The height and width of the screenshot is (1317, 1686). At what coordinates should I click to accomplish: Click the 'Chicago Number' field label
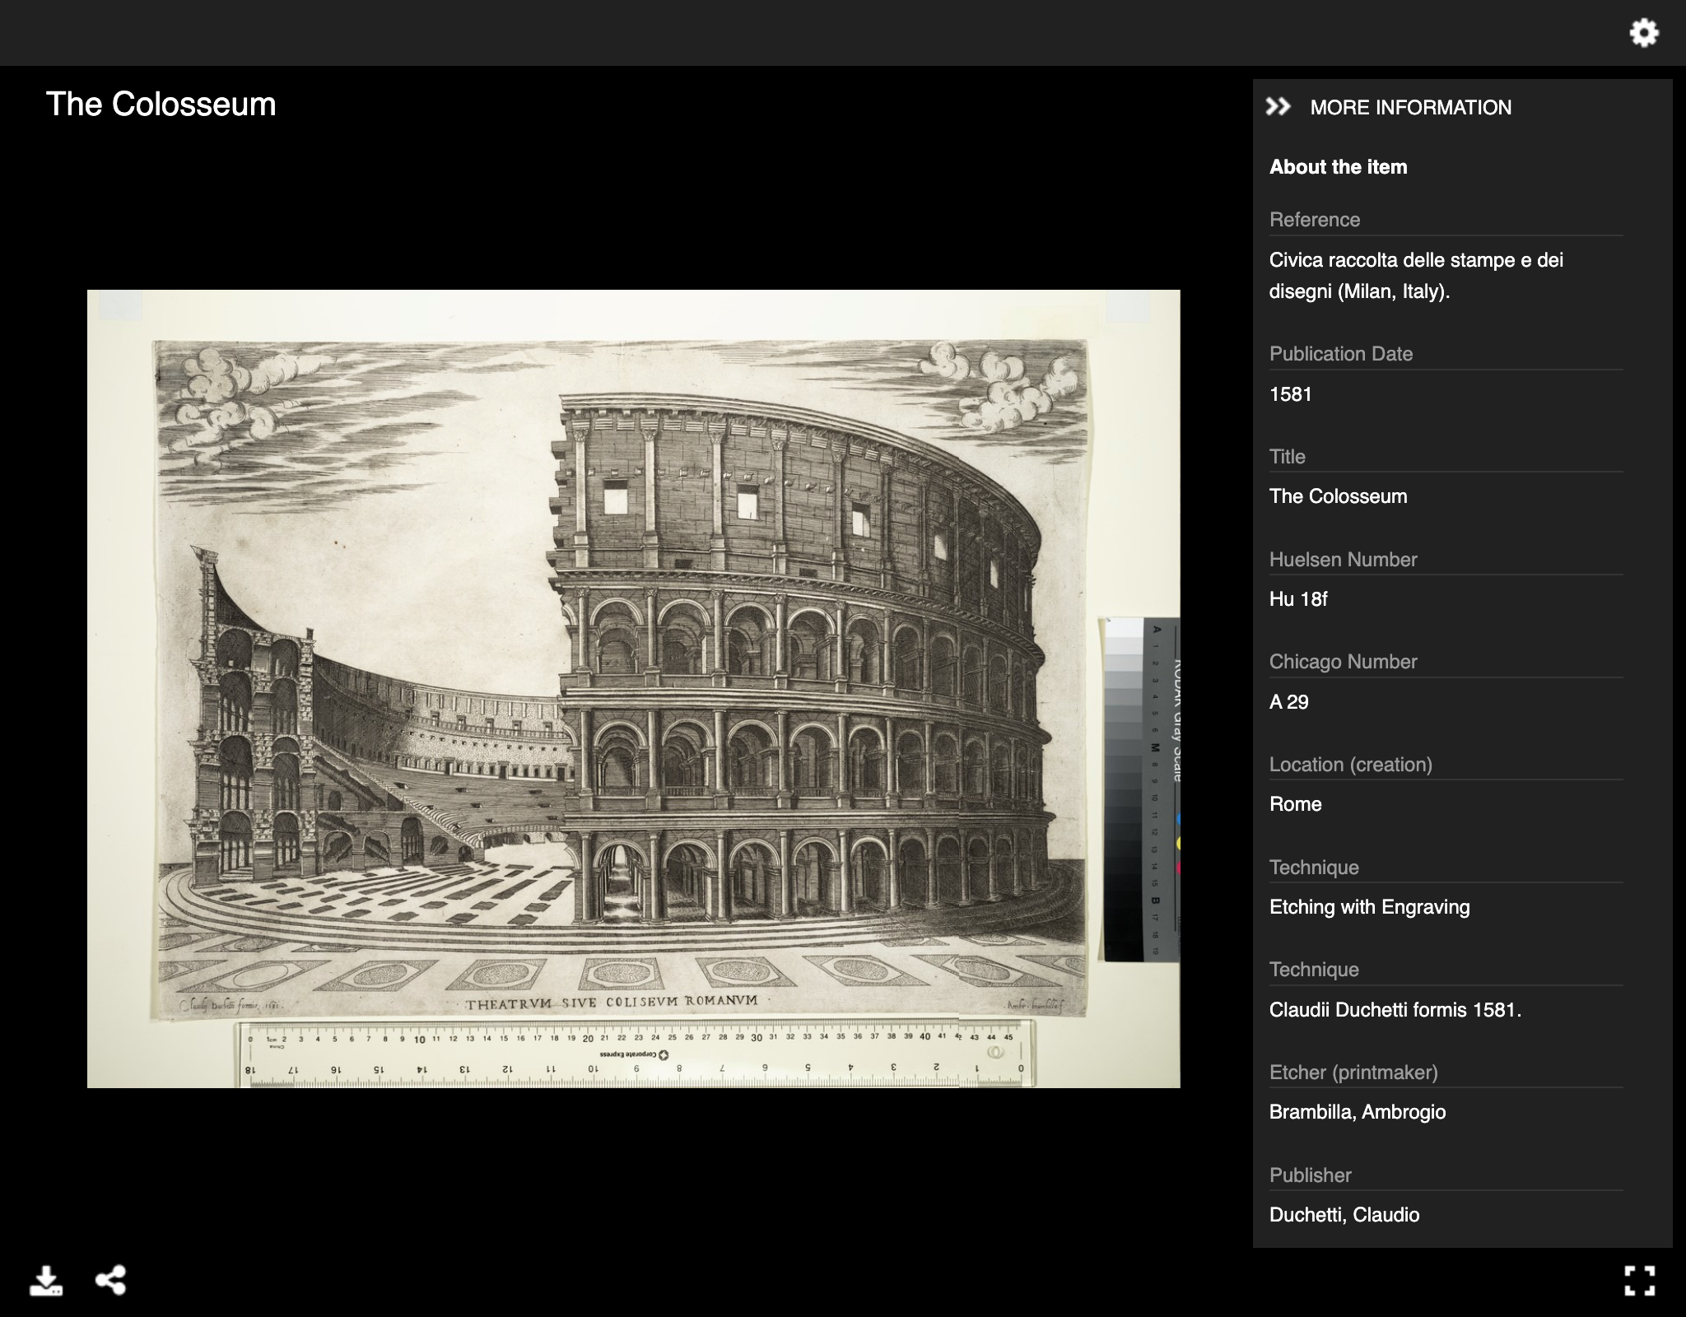pyautogui.click(x=1343, y=662)
